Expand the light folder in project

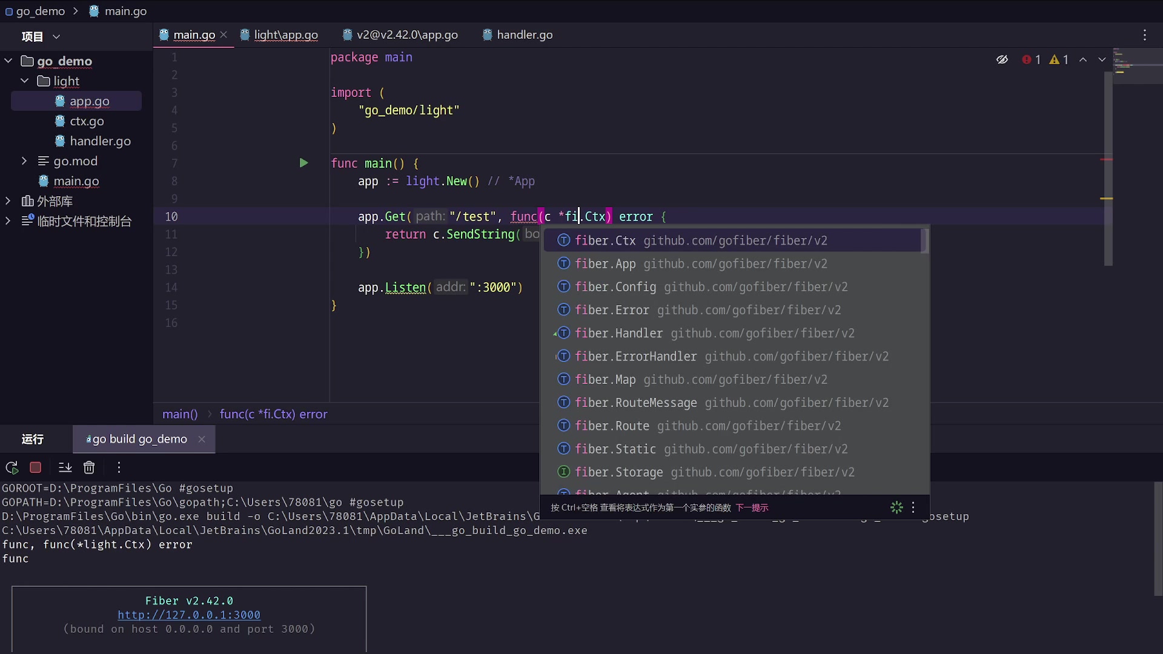click(x=25, y=81)
